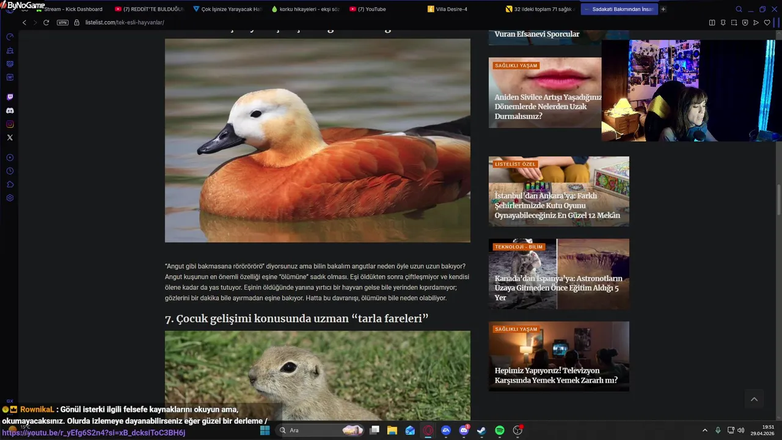782x440 pixels.
Task: Click the orange duck (angut) photo
Action: [318, 141]
